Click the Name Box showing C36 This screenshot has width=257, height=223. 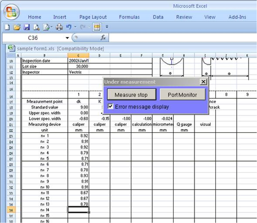coord(33,38)
